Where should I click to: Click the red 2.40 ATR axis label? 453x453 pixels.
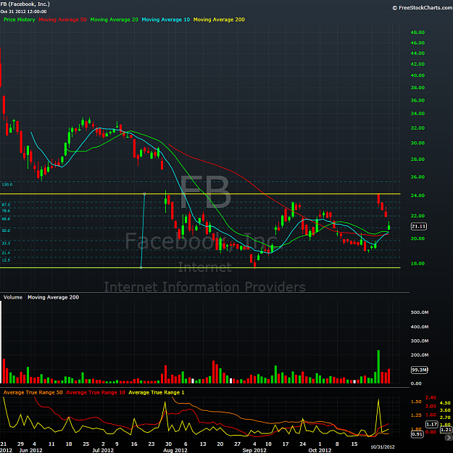point(431,398)
